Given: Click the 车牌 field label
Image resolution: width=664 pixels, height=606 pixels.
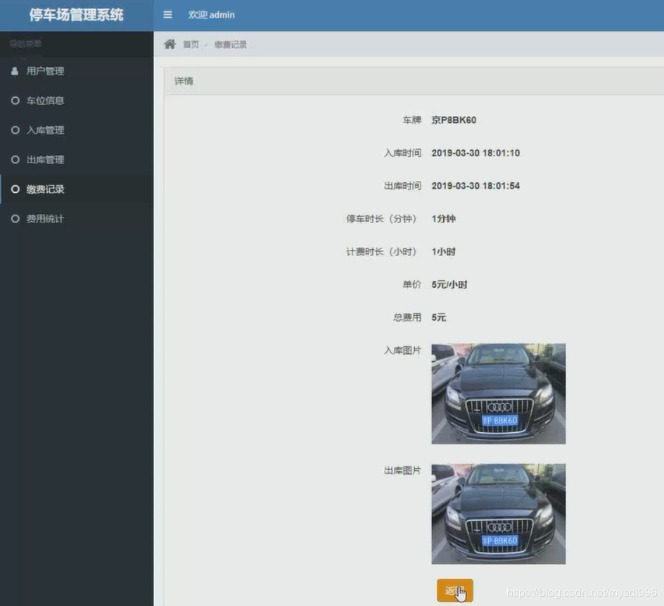Looking at the screenshot, I should coord(411,120).
